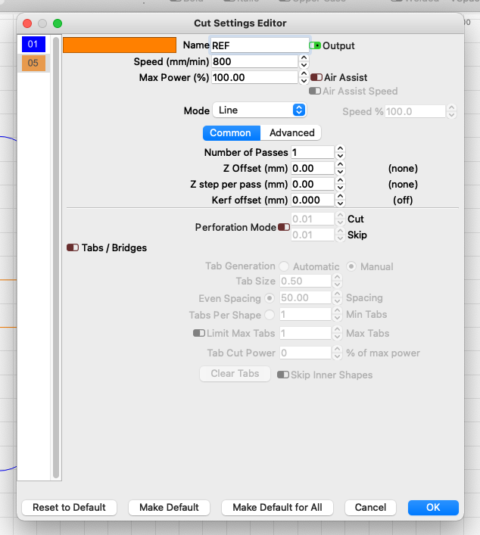Select layer 01 in the layer list
This screenshot has width=480, height=535.
(x=33, y=45)
